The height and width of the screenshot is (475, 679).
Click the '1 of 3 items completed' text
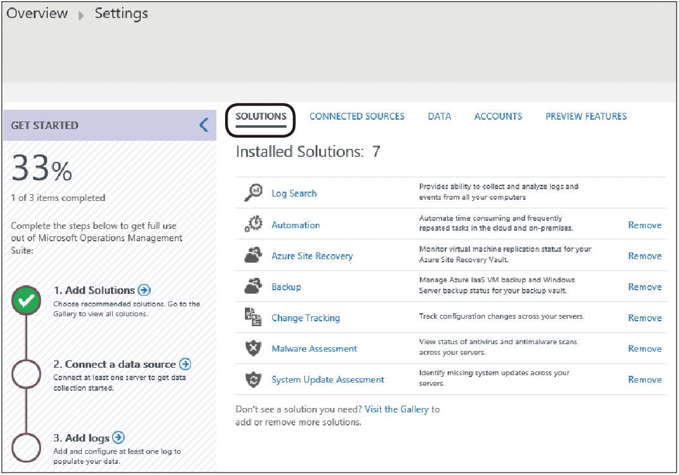(x=58, y=198)
